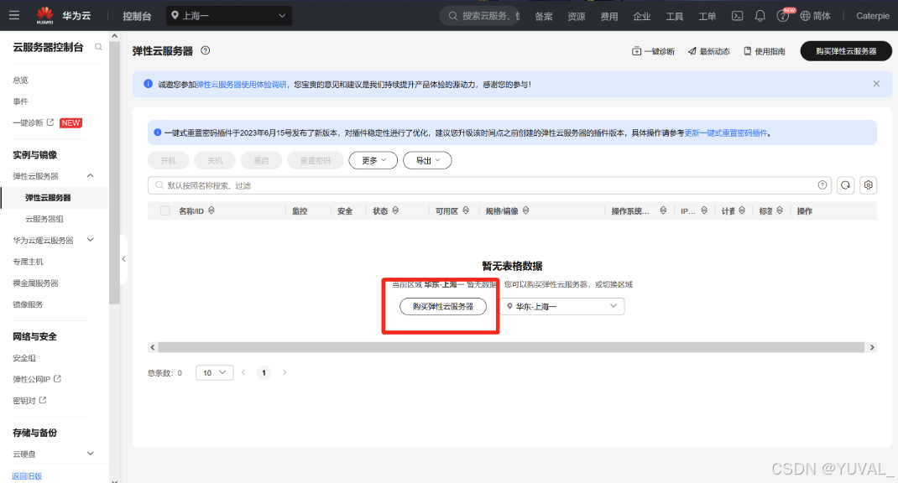
Task: Collapse the left sidebar handle
Action: [x=123, y=259]
